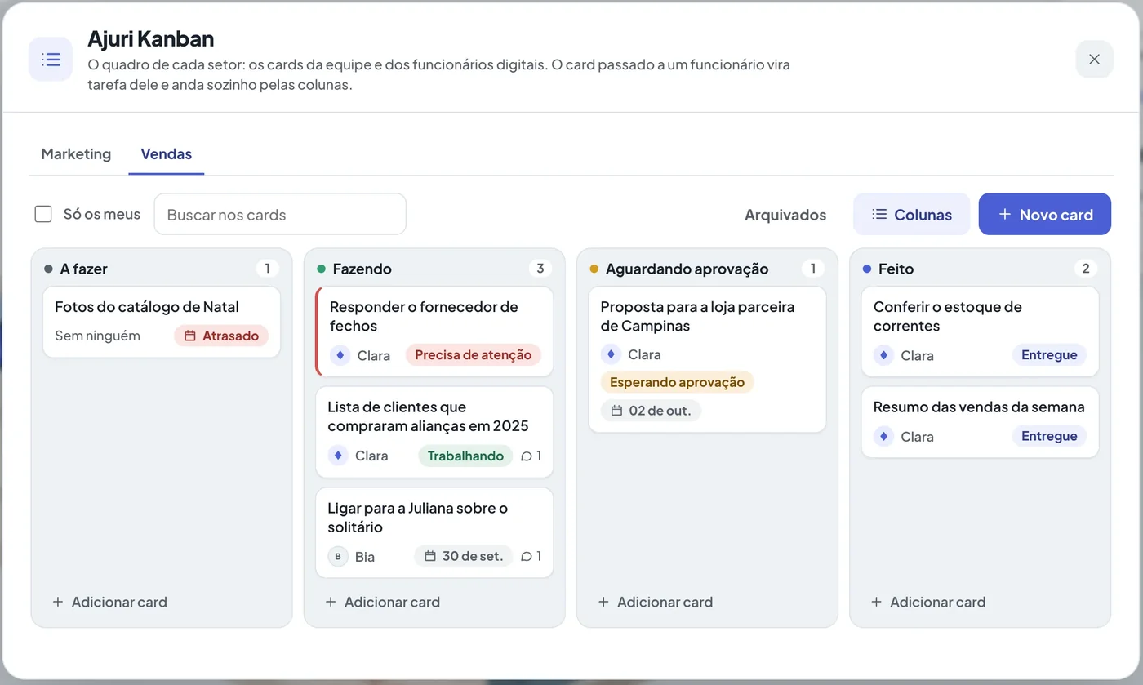The height and width of the screenshot is (685, 1143).
Task: Open comments on the alianças em 2025 card
Action: pyautogui.click(x=531, y=456)
